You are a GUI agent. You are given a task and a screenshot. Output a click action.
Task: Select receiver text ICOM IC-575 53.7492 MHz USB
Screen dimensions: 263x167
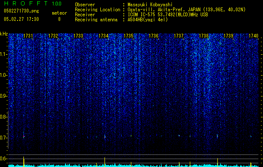tap(168, 15)
